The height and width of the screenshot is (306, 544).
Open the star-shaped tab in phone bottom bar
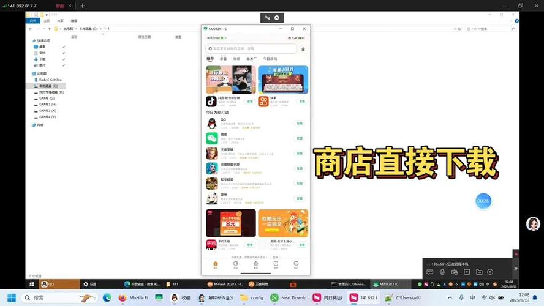click(x=255, y=265)
